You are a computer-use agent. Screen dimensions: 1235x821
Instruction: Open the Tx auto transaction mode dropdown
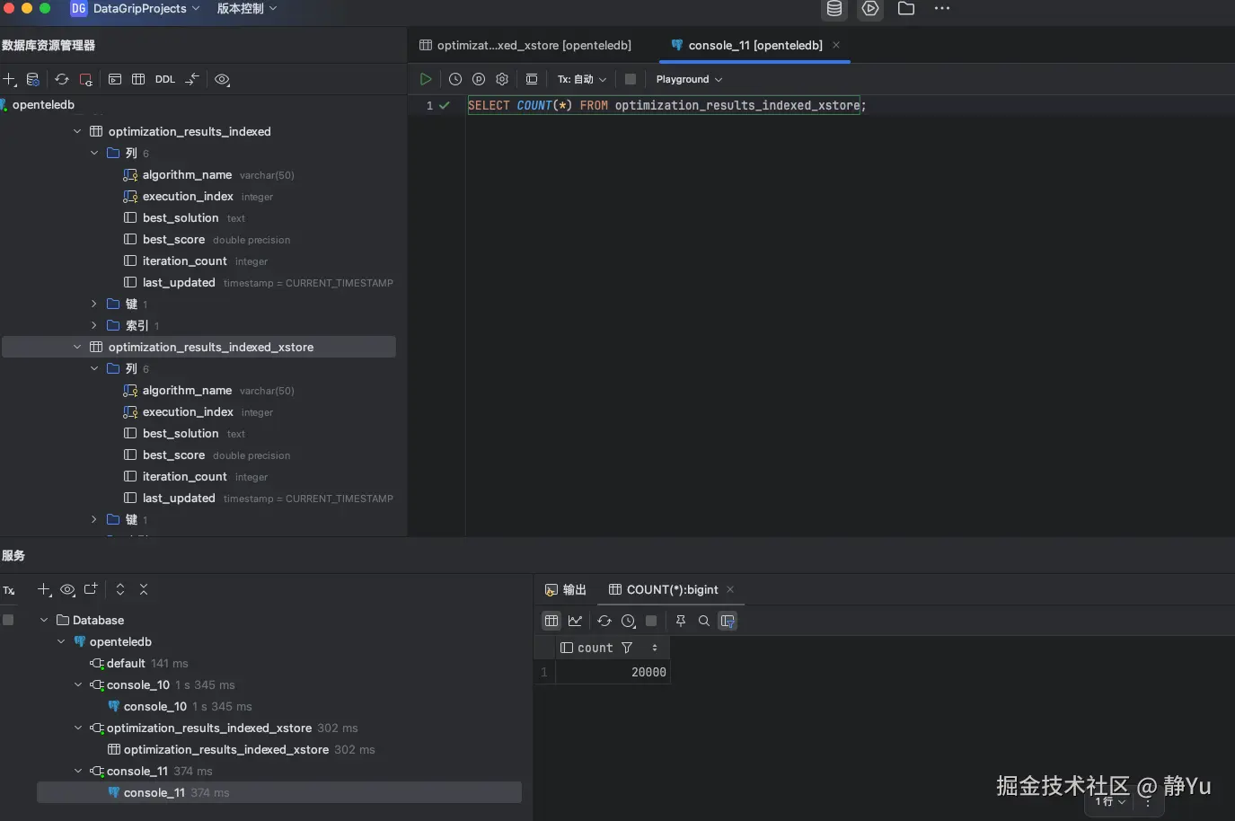[582, 79]
